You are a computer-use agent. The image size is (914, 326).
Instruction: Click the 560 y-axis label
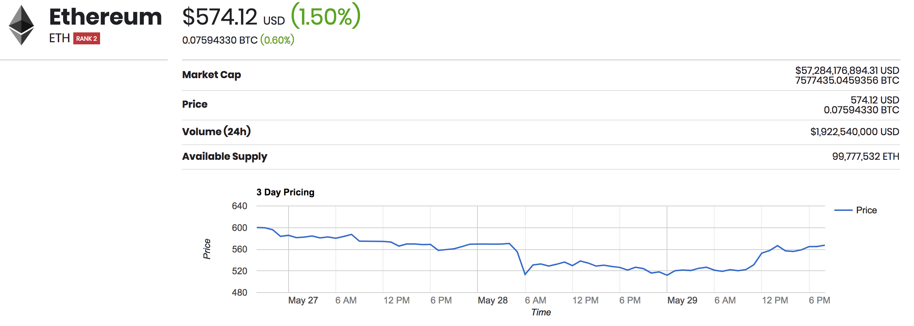240,250
